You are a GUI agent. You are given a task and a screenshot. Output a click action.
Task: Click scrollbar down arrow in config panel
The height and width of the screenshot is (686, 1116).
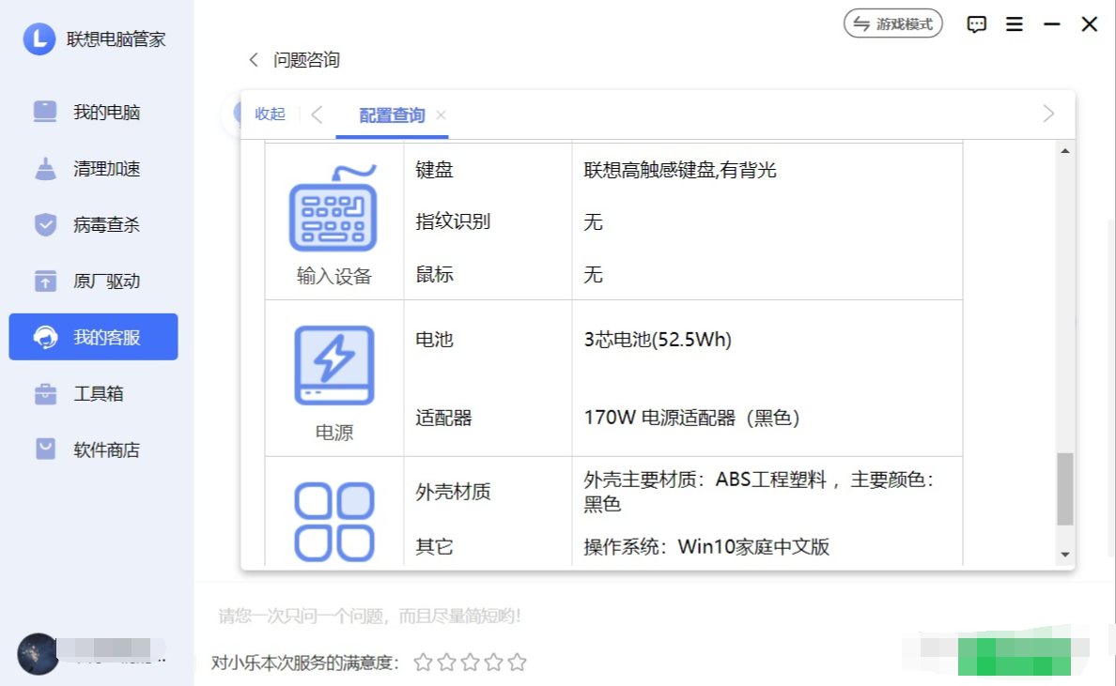1065,555
